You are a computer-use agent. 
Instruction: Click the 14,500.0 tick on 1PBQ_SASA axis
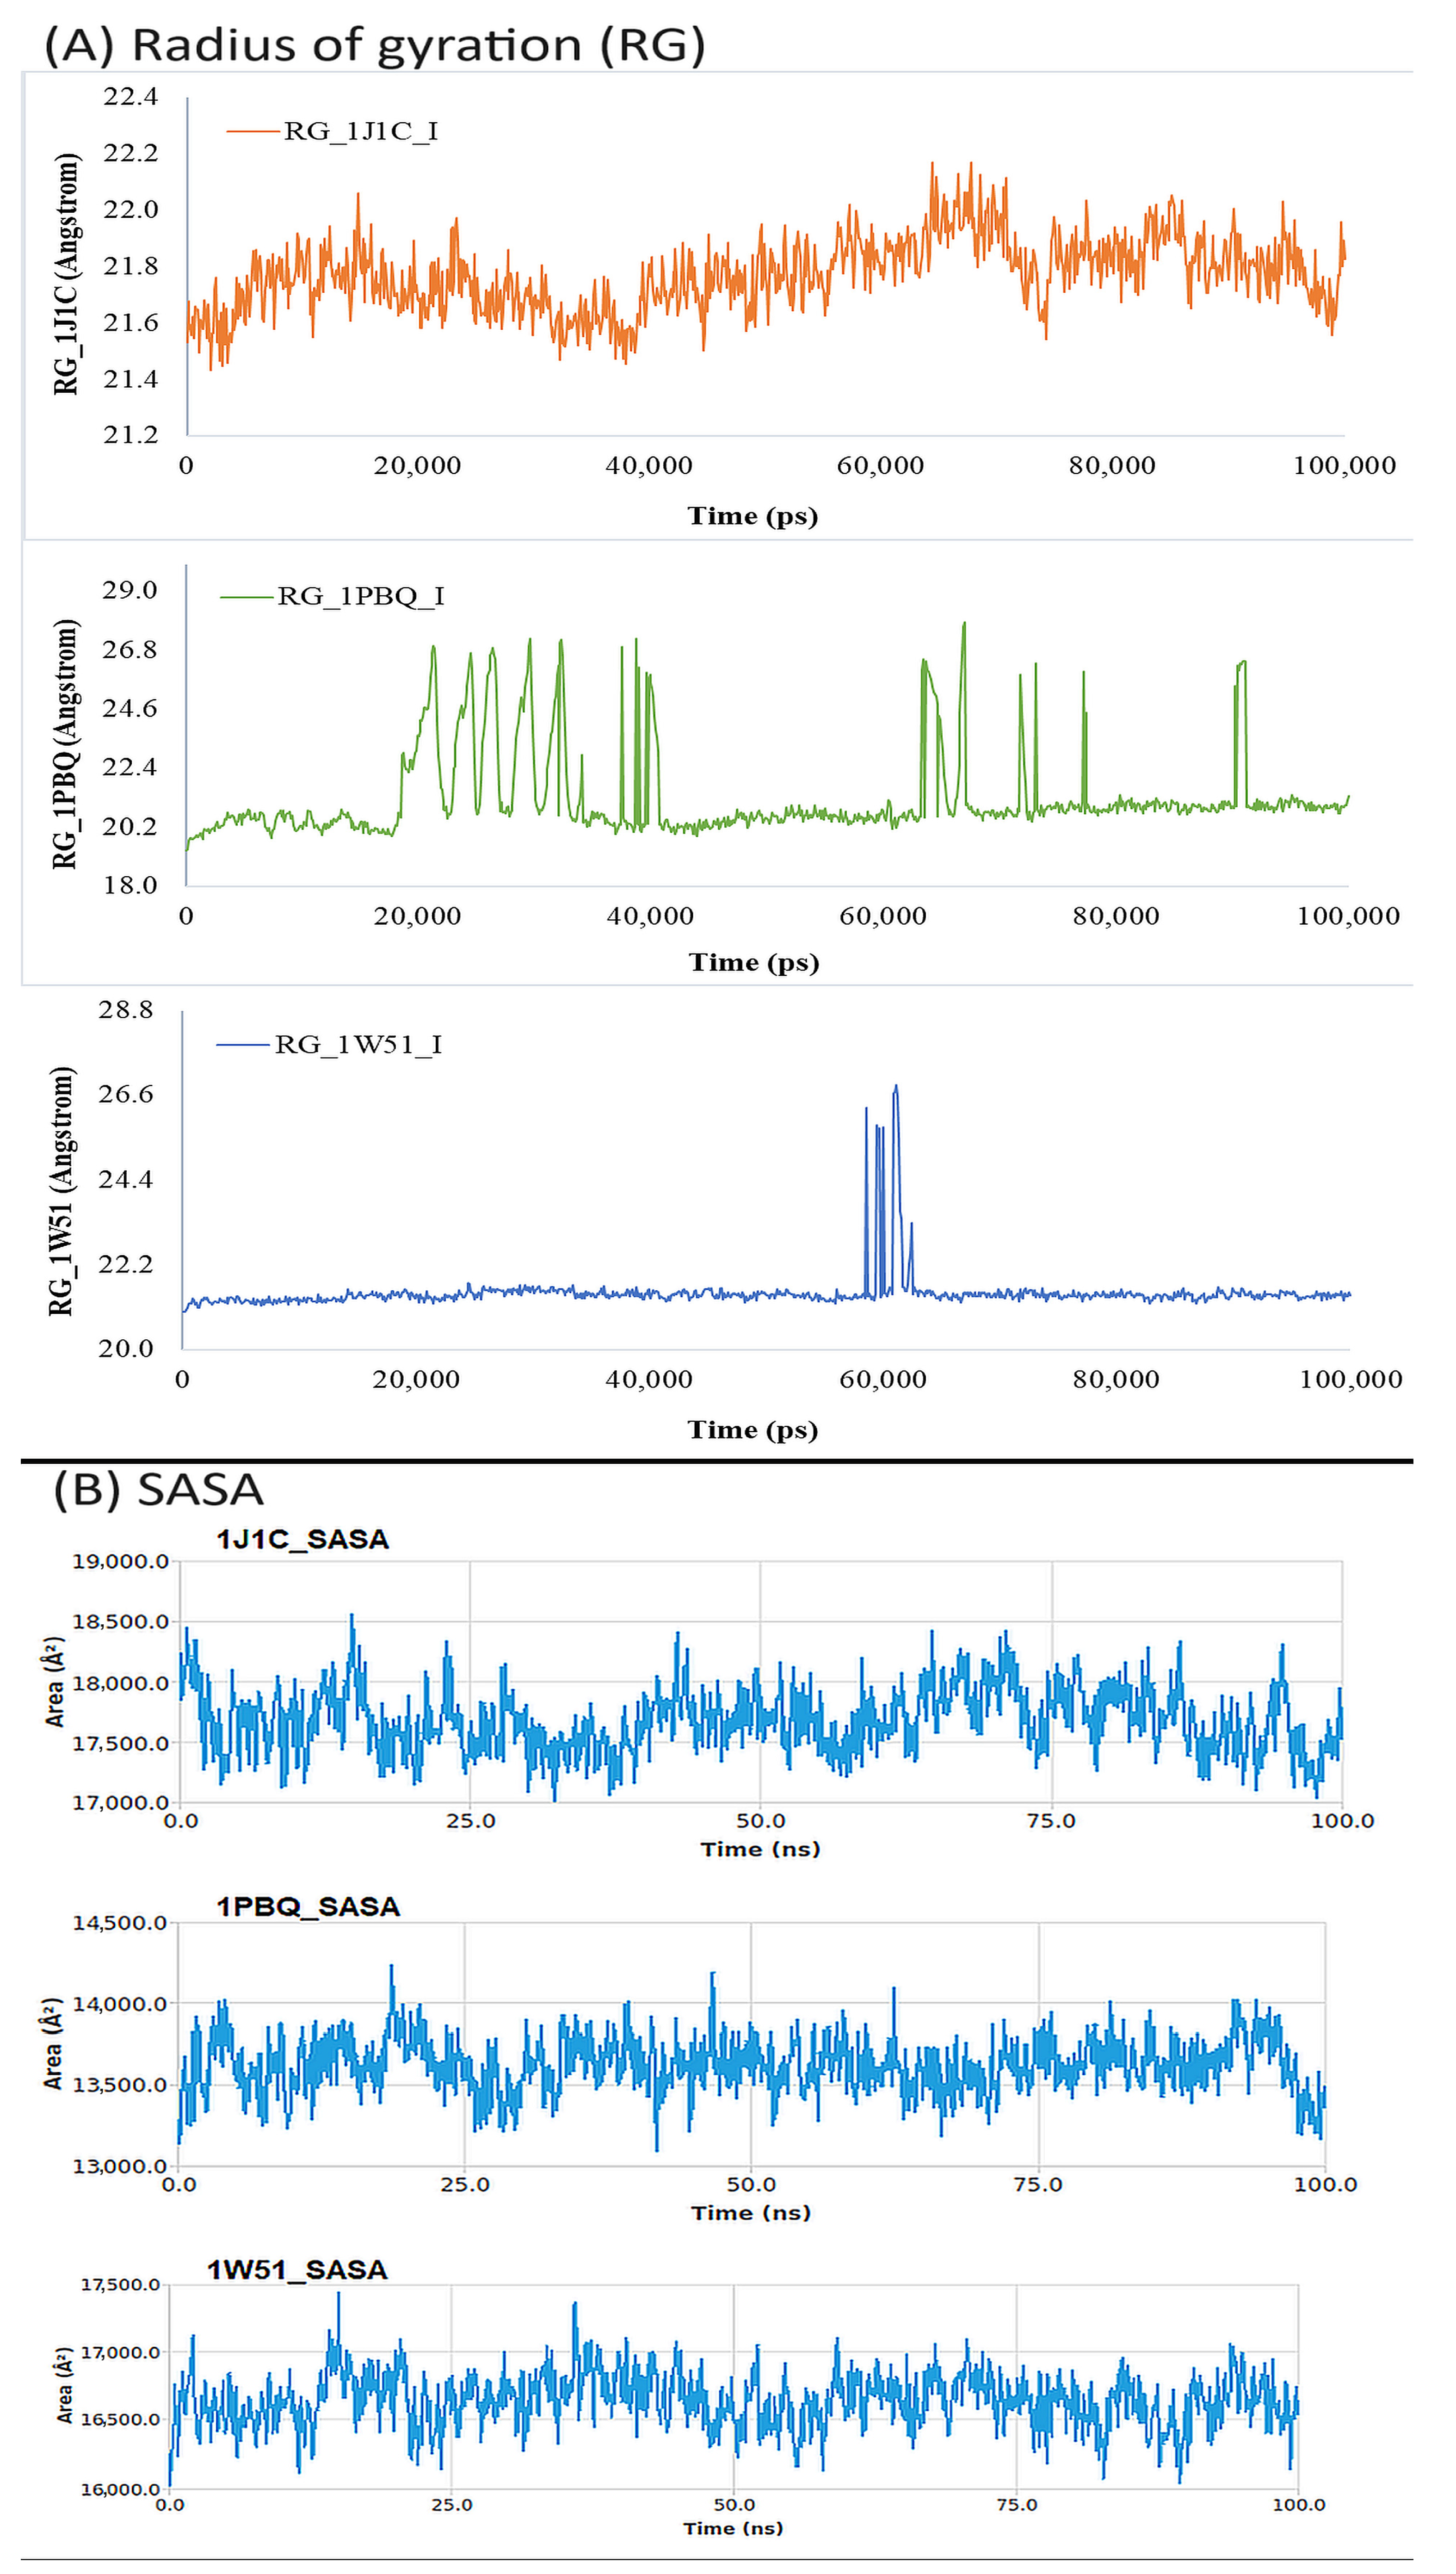[x=119, y=1923]
